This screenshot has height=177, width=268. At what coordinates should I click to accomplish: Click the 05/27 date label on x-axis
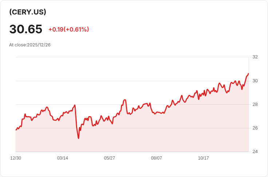pos(109,158)
